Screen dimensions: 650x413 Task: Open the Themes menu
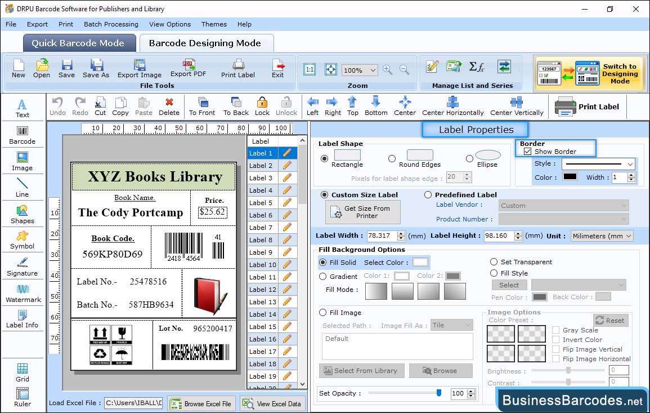214,24
